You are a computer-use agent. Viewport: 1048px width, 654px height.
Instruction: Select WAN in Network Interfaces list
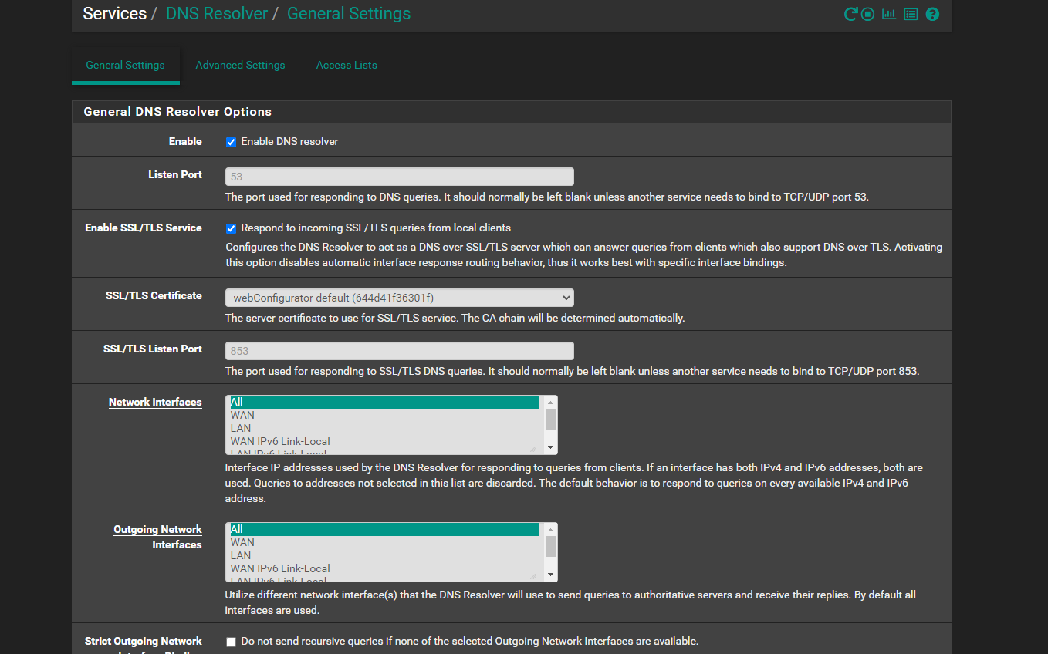coord(384,416)
